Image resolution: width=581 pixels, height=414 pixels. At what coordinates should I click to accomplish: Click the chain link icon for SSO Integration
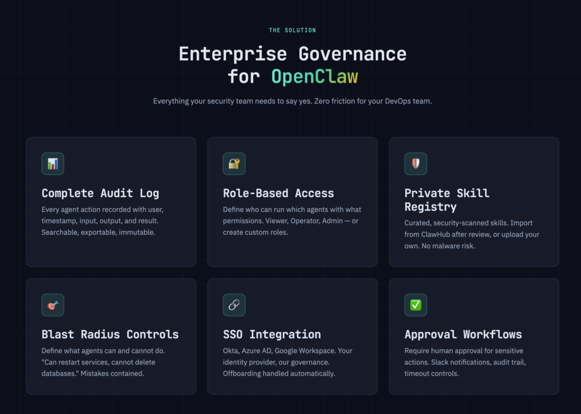(x=234, y=305)
